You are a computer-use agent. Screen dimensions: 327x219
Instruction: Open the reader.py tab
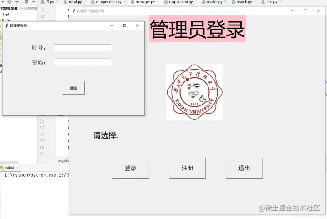[214, 2]
